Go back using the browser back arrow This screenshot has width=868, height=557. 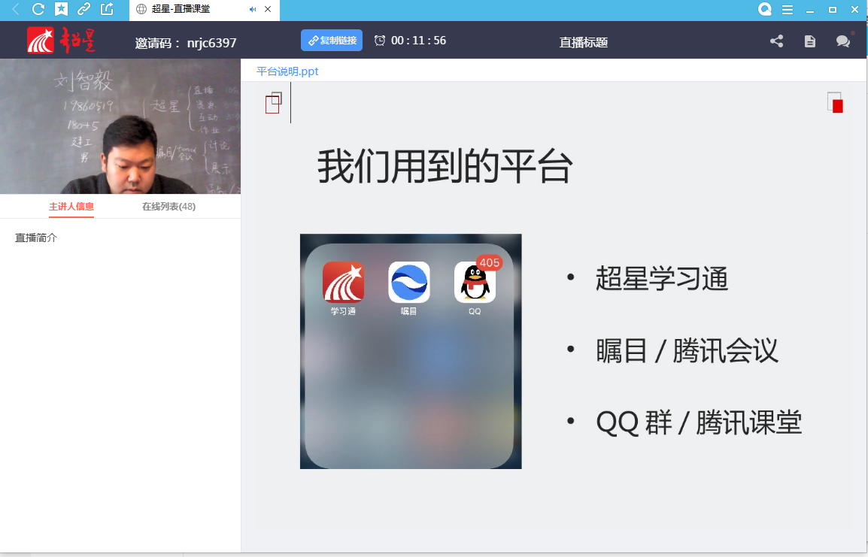coord(16,9)
